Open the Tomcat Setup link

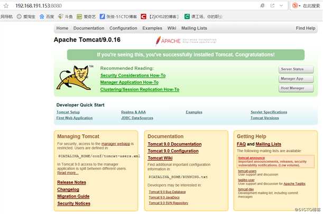tap(68, 112)
